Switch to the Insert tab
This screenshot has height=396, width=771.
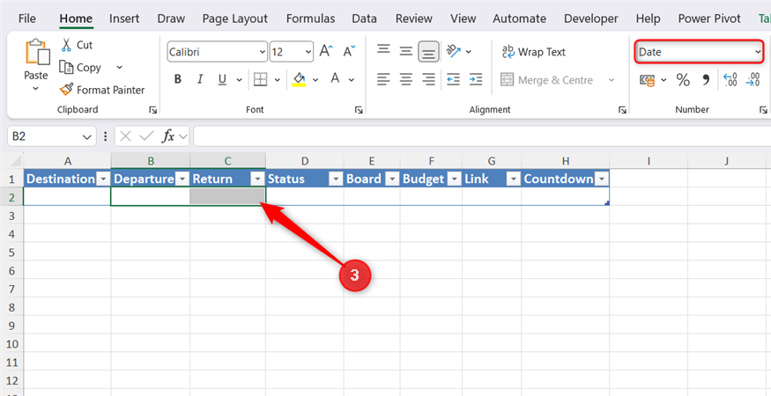124,18
